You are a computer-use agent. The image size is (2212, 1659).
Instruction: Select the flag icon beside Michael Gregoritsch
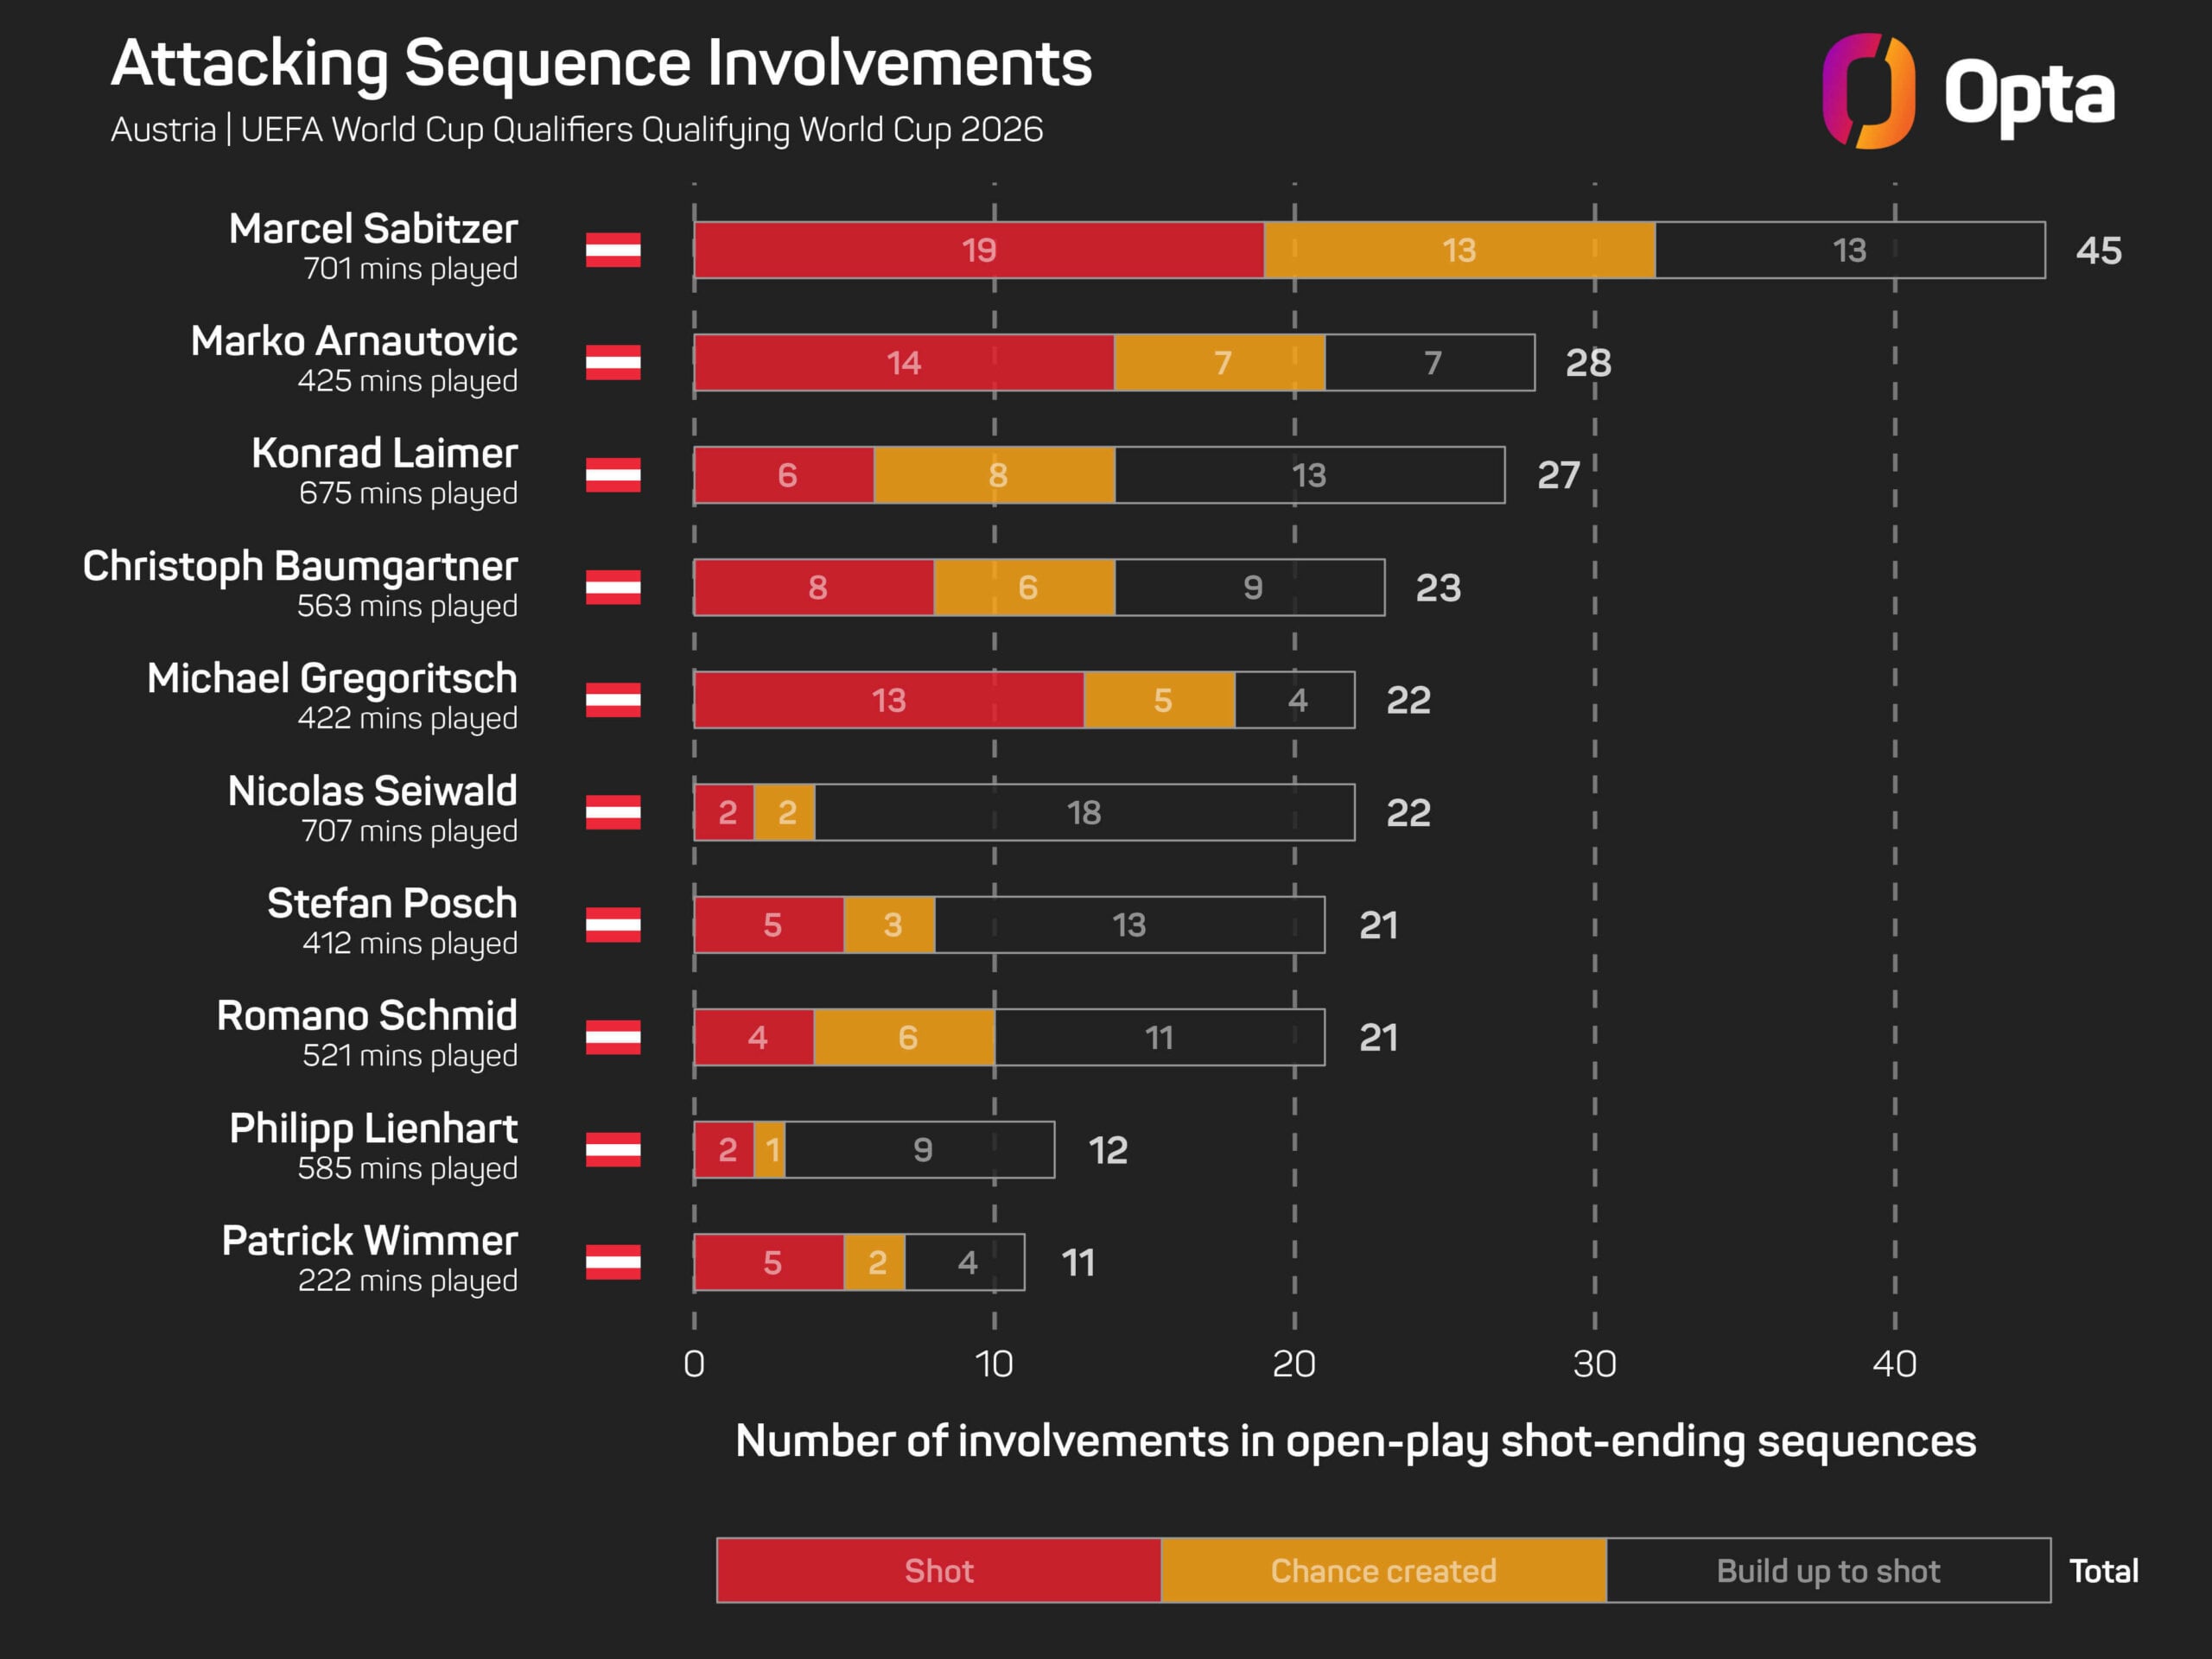tap(613, 700)
